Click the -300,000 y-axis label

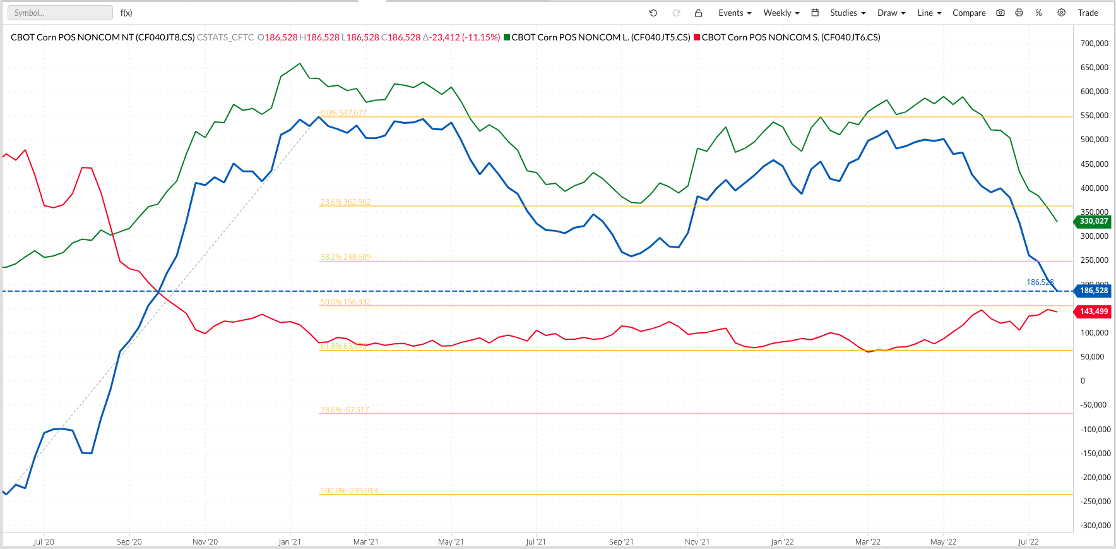(1096, 526)
